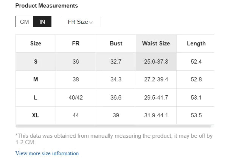Screen dimensions: 236x165
Task: Select the M size row label
Action: pyautogui.click(x=36, y=79)
